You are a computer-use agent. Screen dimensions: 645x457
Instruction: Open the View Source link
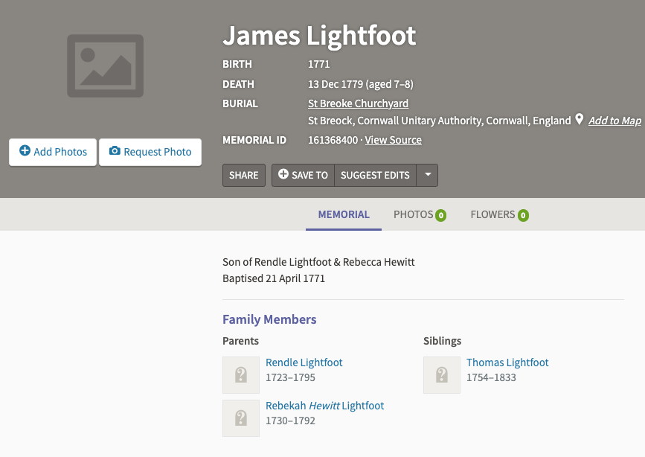(x=393, y=140)
